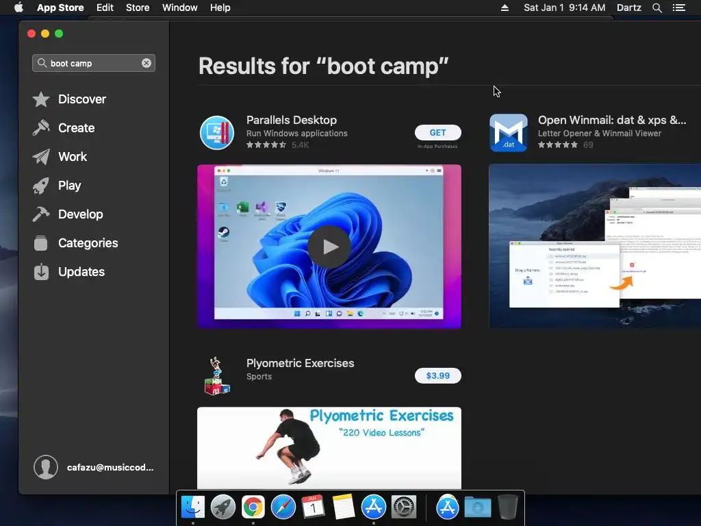Click the Create paintbrush icon
Image resolution: width=701 pixels, height=526 pixels.
coord(40,128)
